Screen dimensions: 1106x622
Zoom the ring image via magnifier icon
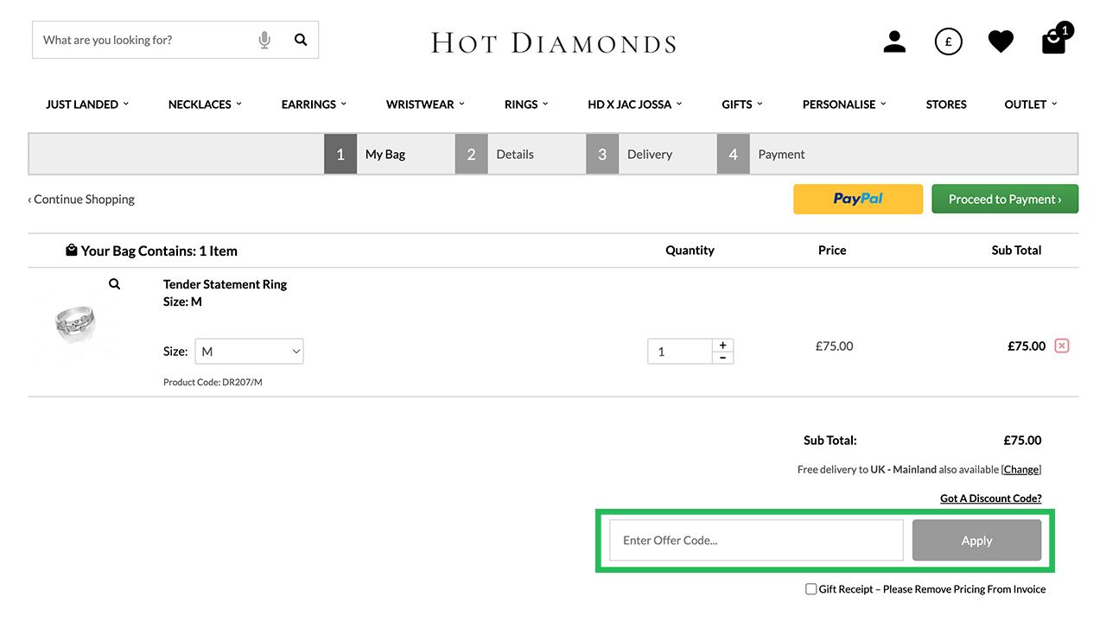114,283
